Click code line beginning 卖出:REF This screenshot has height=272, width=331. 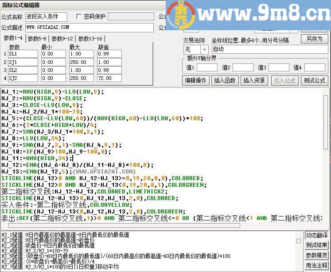(x=162, y=218)
